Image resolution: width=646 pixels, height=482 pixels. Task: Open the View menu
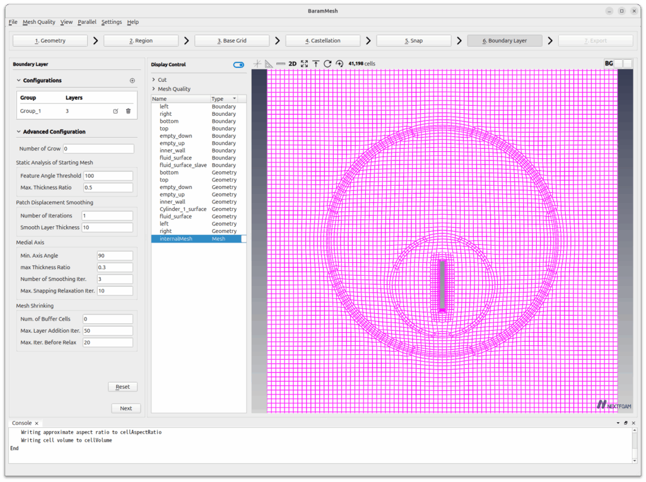coord(66,22)
